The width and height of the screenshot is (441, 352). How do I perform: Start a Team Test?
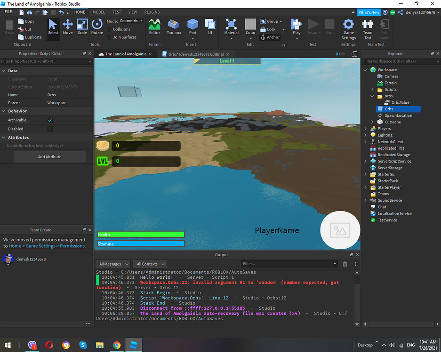pyautogui.click(x=368, y=29)
